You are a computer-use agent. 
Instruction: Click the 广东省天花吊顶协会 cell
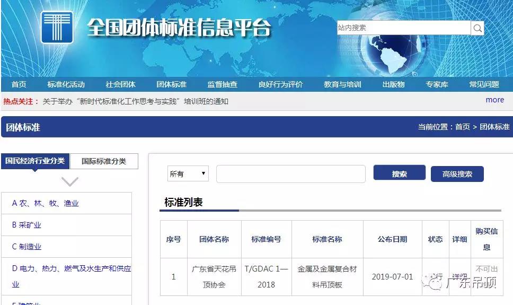[x=214, y=277]
